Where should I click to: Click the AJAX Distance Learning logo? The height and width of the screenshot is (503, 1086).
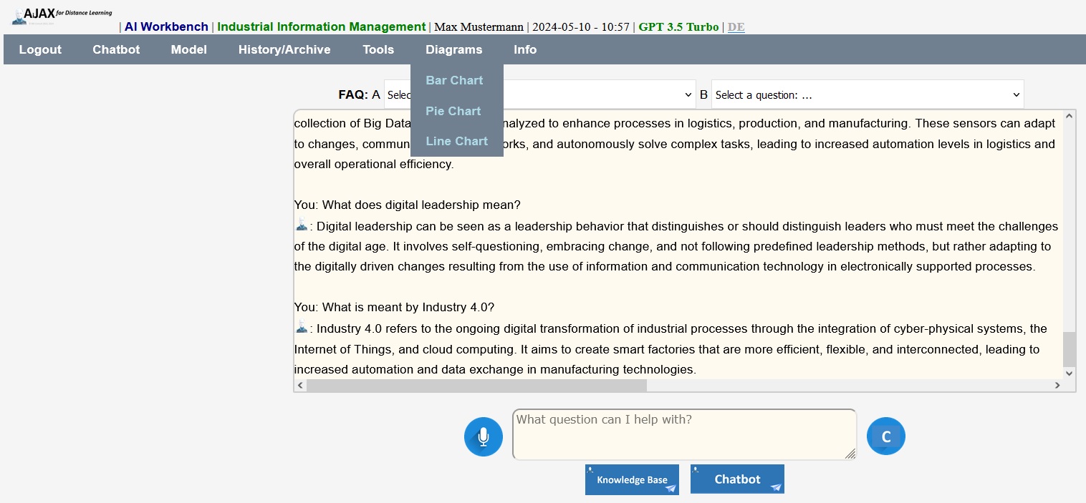(x=62, y=16)
